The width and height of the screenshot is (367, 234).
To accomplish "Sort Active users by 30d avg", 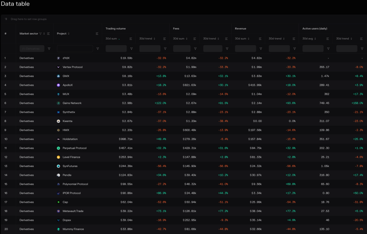I will (308, 39).
